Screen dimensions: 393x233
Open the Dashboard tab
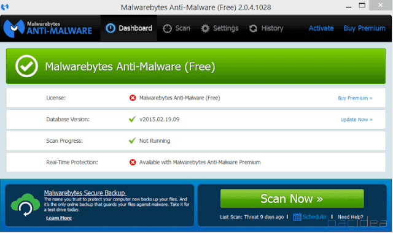(x=129, y=28)
